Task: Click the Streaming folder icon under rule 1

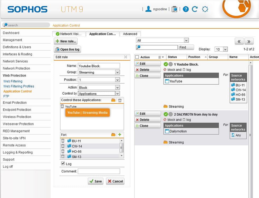Action: point(166,106)
